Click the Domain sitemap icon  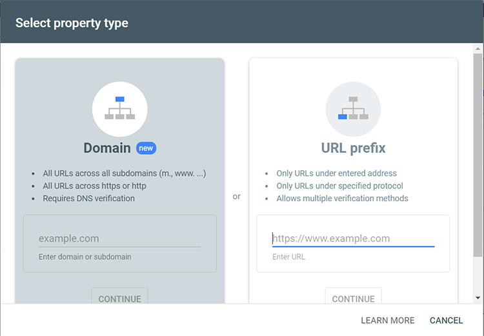[119, 109]
